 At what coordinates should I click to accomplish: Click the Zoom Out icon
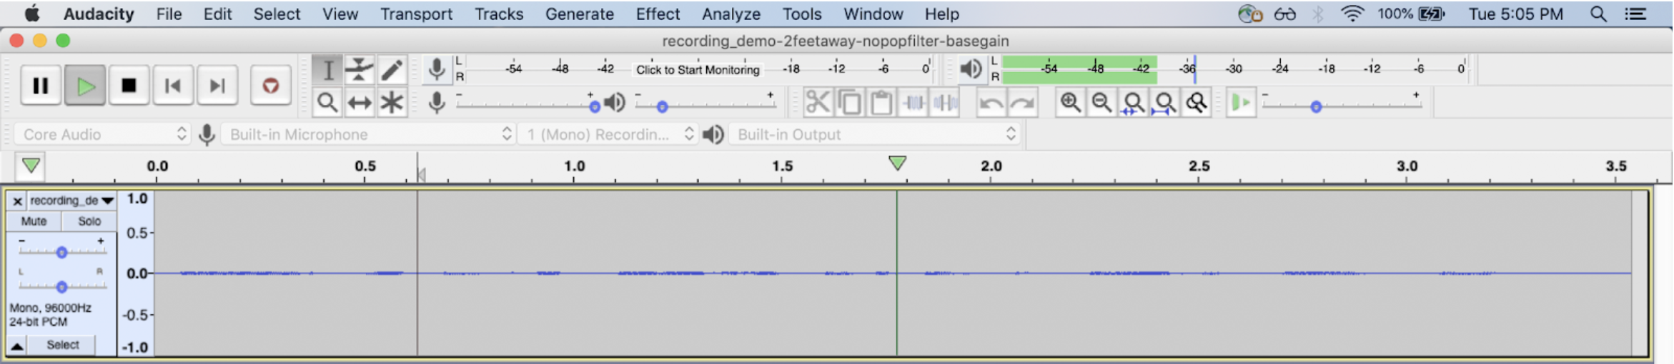point(1101,103)
